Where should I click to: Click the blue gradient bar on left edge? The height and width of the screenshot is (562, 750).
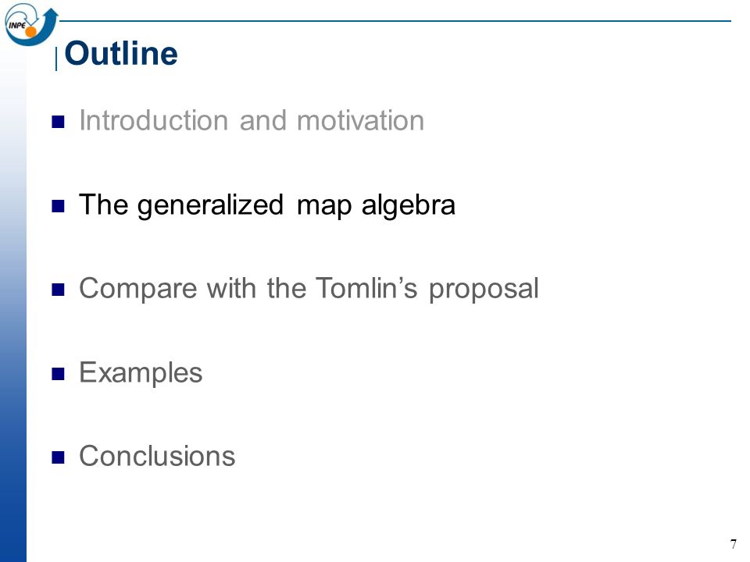13,306
